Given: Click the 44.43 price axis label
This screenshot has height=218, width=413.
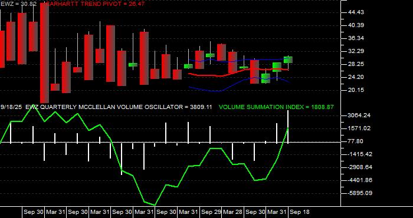Looking at the screenshot, I should pyautogui.click(x=356, y=12).
